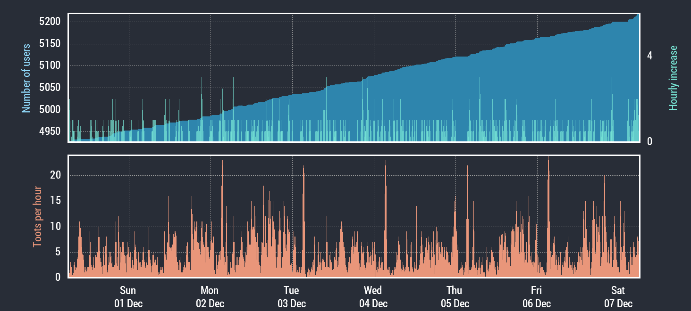This screenshot has height=311, width=691.
Task: Select the Mon 02 Dec date label
Action: point(210,297)
